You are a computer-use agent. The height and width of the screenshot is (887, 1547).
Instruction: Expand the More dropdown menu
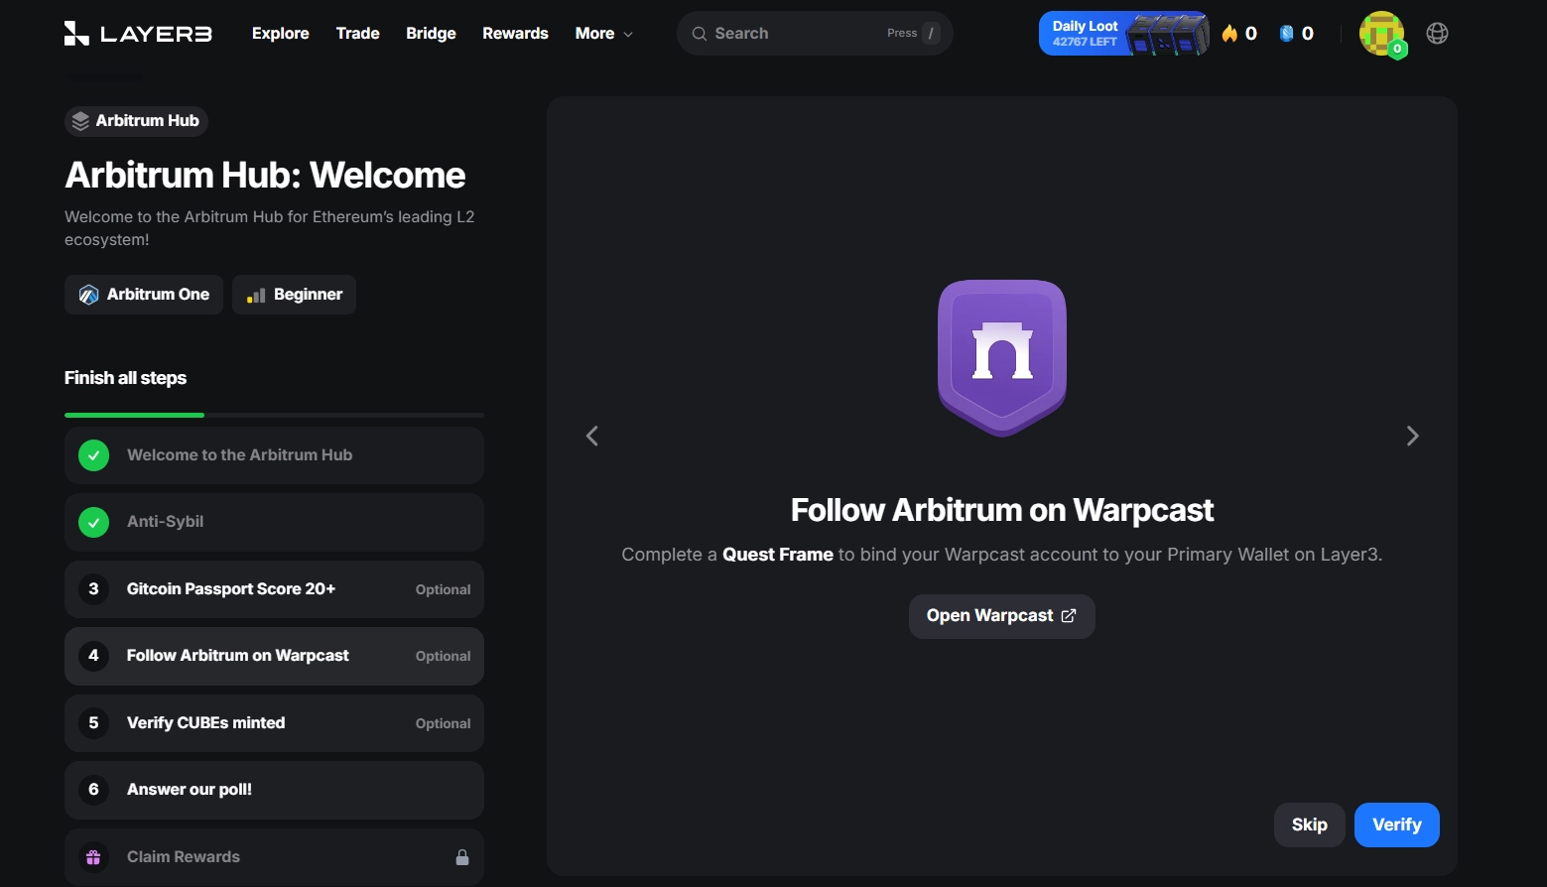[x=603, y=34]
